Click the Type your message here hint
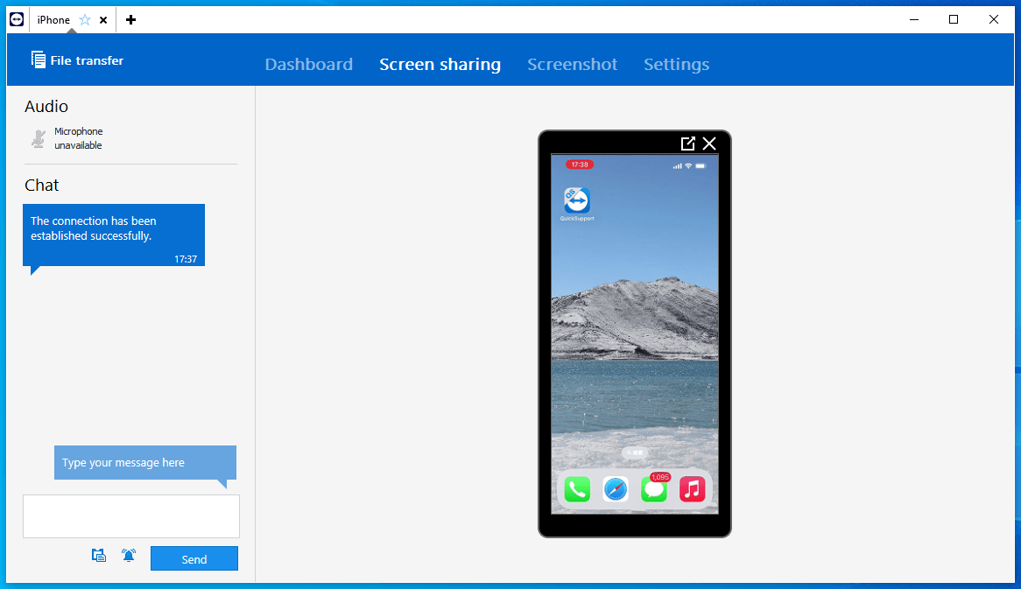1021x589 pixels. (x=145, y=463)
